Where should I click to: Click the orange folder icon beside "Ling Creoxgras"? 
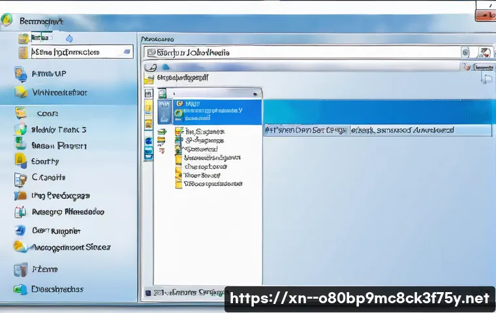(x=20, y=196)
